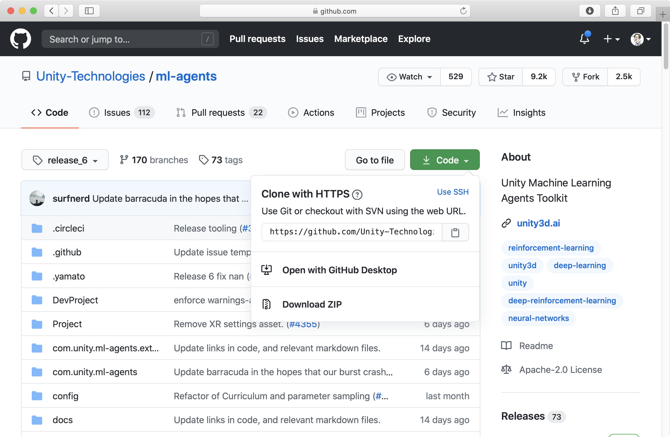Click the github.com address bar
Screen dimensions: 670x437
pos(335,11)
